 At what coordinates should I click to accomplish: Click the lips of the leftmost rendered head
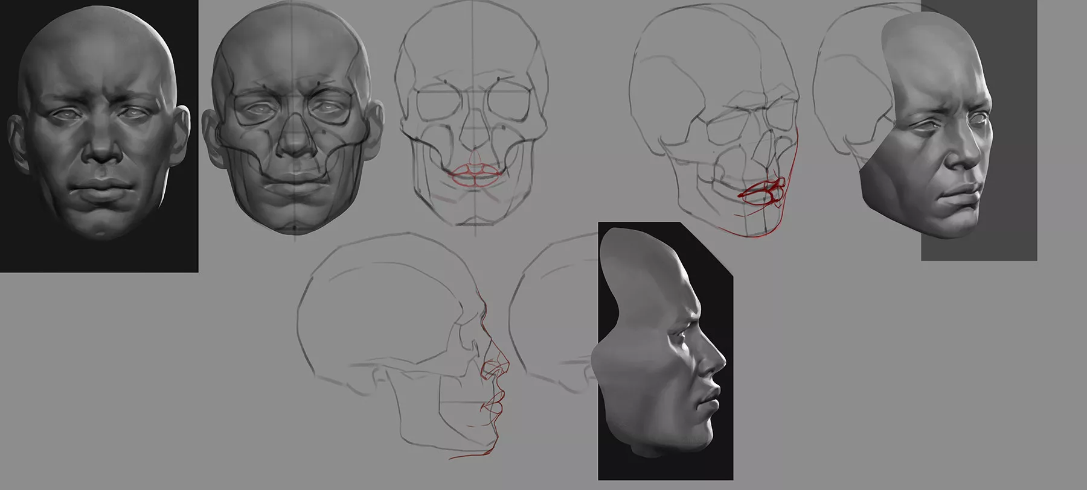pyautogui.click(x=101, y=191)
